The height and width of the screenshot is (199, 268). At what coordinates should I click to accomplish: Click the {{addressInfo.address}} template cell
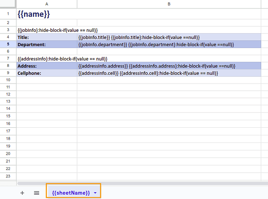tap(157, 66)
